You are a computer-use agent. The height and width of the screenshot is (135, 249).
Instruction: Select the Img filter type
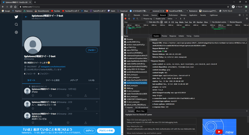pos(176,22)
